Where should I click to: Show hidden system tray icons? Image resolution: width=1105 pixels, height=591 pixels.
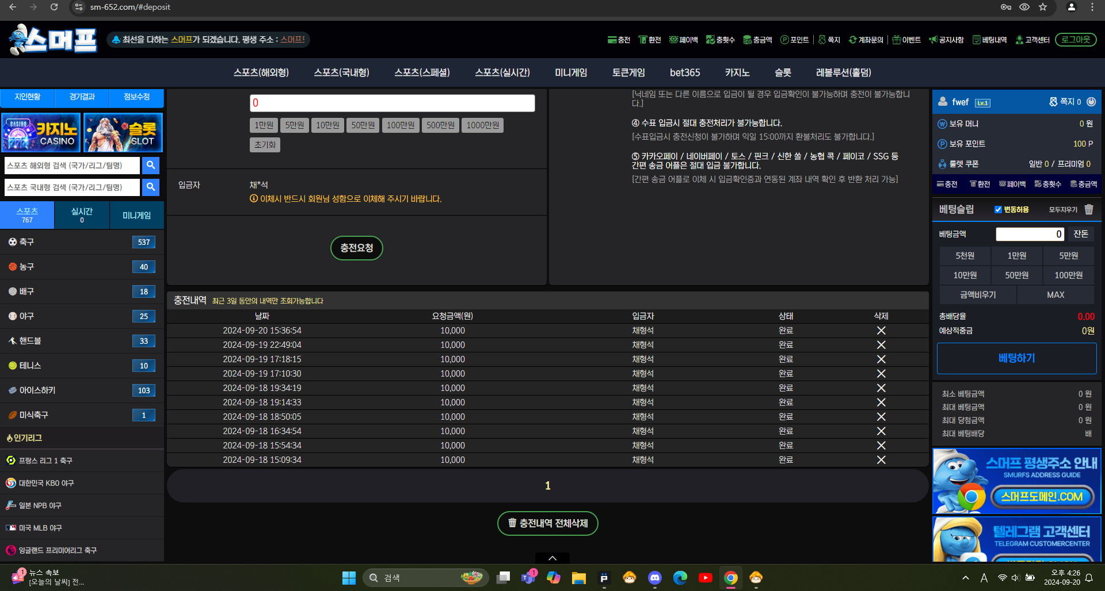tap(965, 578)
